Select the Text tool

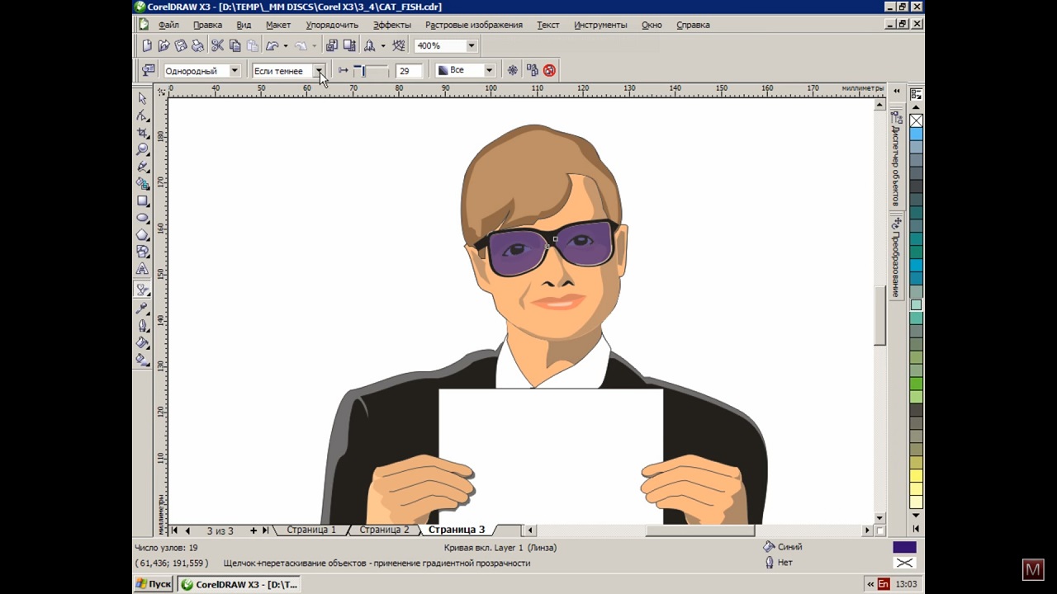tap(143, 270)
